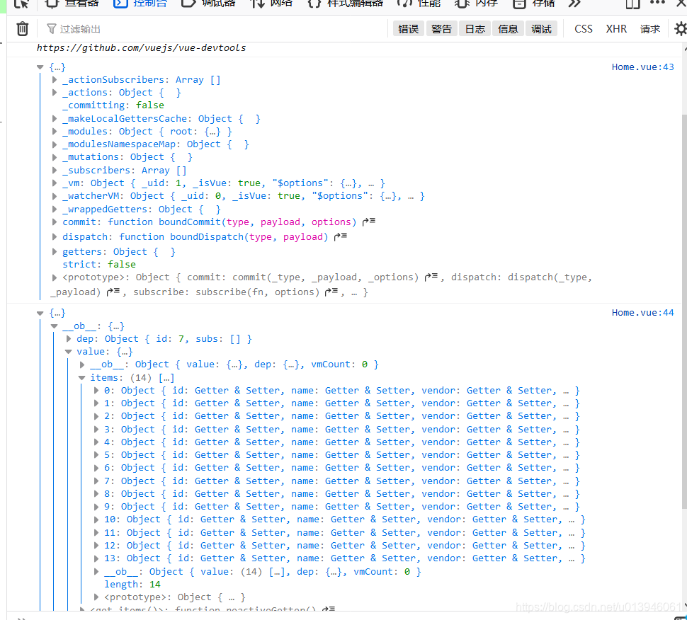
Task: Collapse the second logged object from Home.vue:44
Action: point(40,313)
